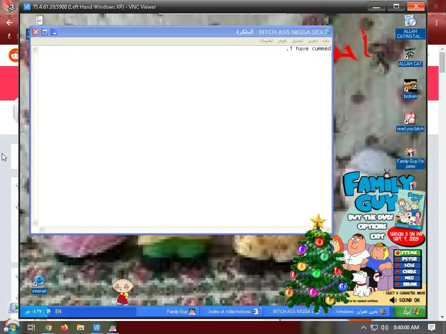Click EXIT in the Family Guy app
The height and width of the screenshot is (334, 446).
pos(378,236)
